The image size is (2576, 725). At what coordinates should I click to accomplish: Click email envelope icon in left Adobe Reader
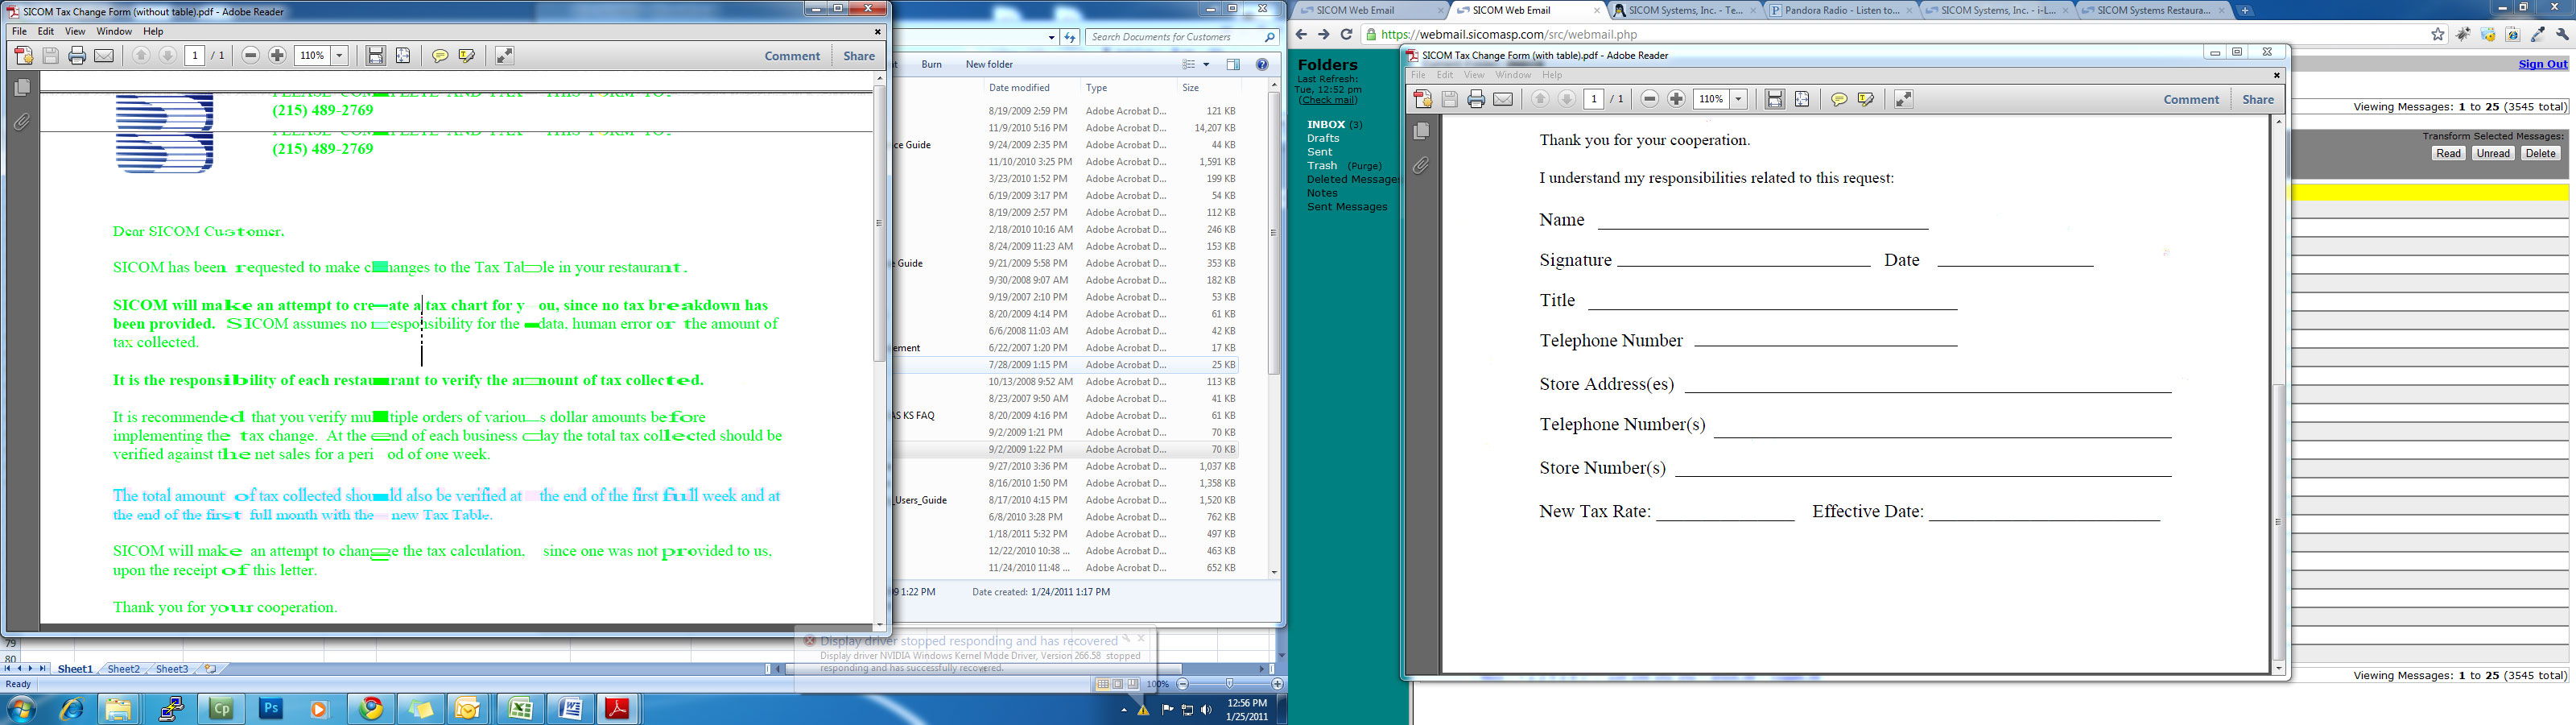pos(104,56)
